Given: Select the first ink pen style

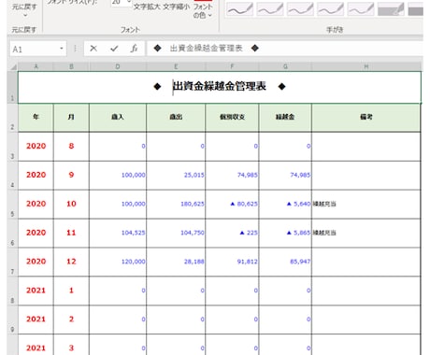Looking at the screenshot, I should [x=239, y=9].
